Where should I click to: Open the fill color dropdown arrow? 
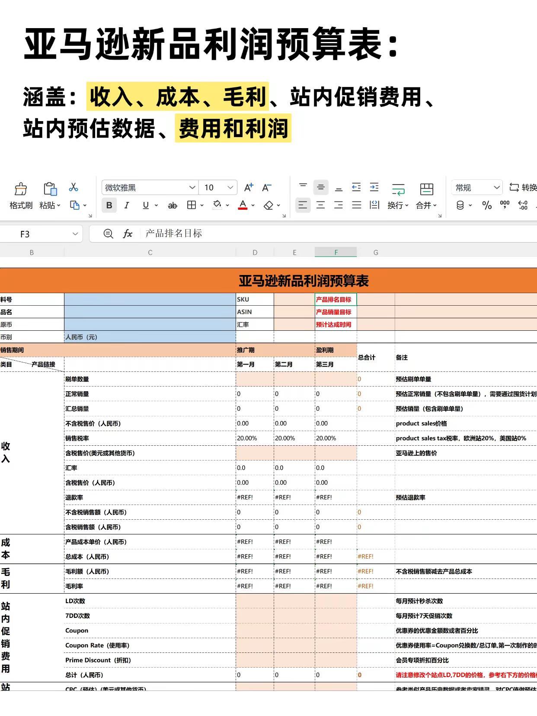pos(227,205)
